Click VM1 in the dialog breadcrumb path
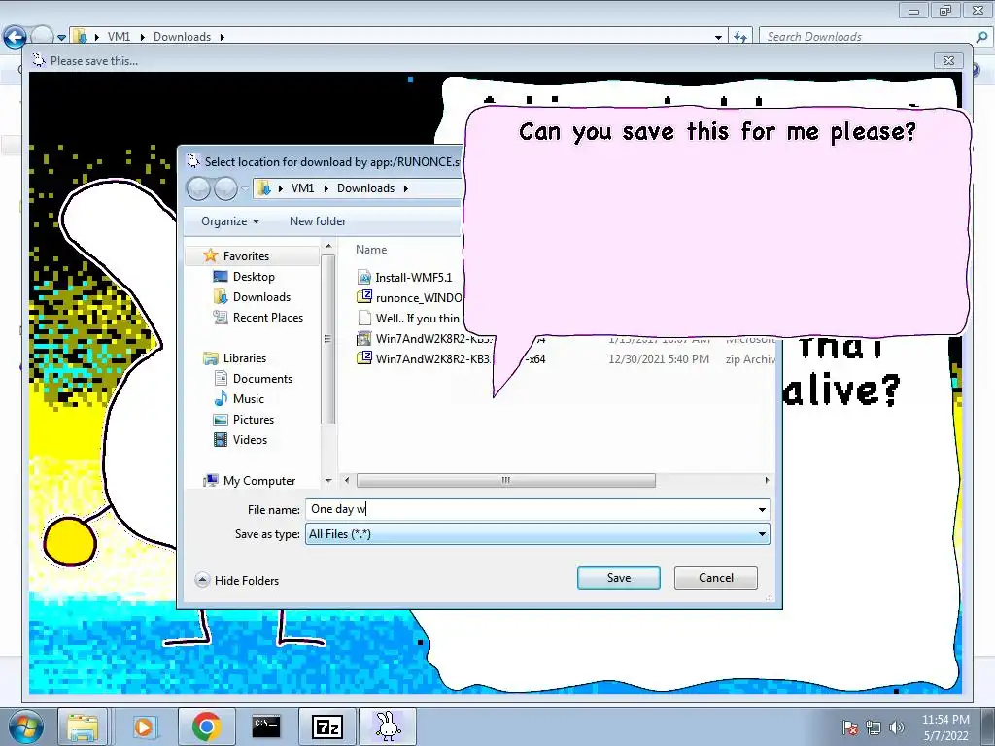The height and width of the screenshot is (746, 995). pyautogui.click(x=303, y=188)
